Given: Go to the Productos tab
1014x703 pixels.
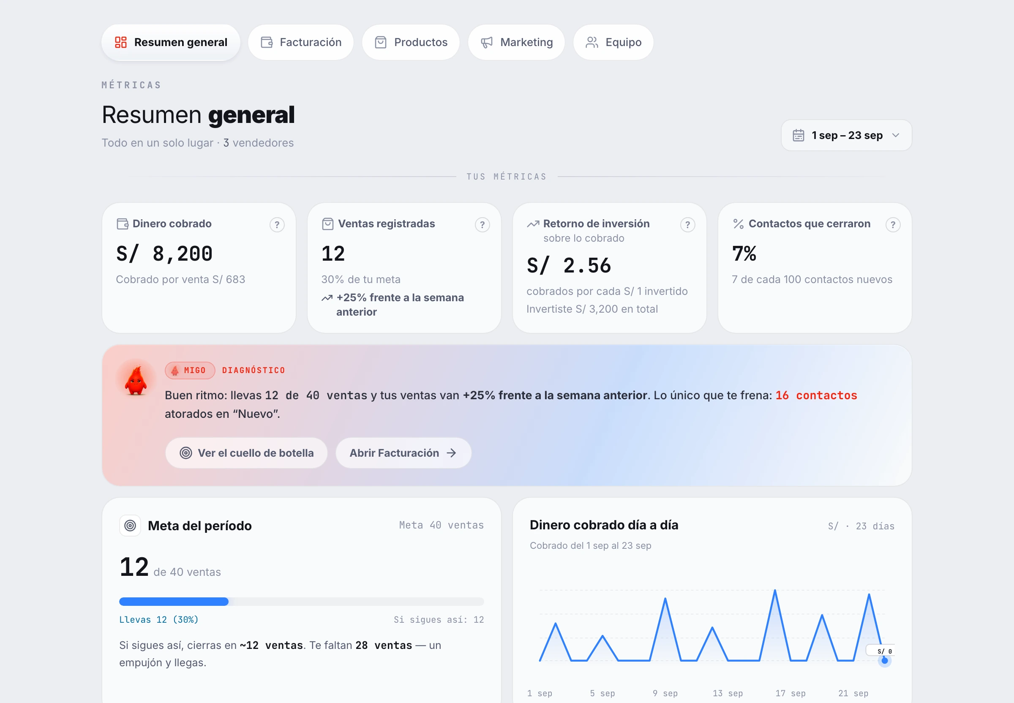Looking at the screenshot, I should click(411, 42).
